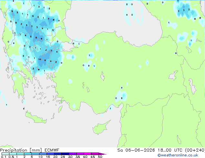Click the legend value '25' label
205x158 pixels.
pos(63,157)
